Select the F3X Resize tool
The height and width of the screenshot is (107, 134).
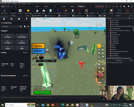click(x=103, y=46)
